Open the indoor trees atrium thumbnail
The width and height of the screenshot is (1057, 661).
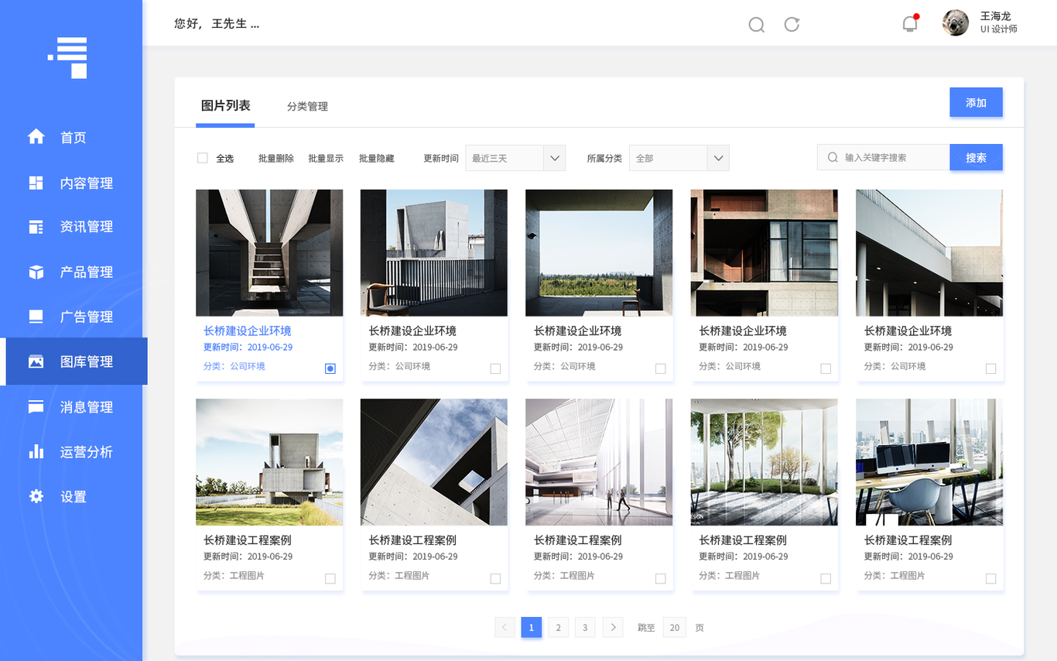pyautogui.click(x=765, y=462)
